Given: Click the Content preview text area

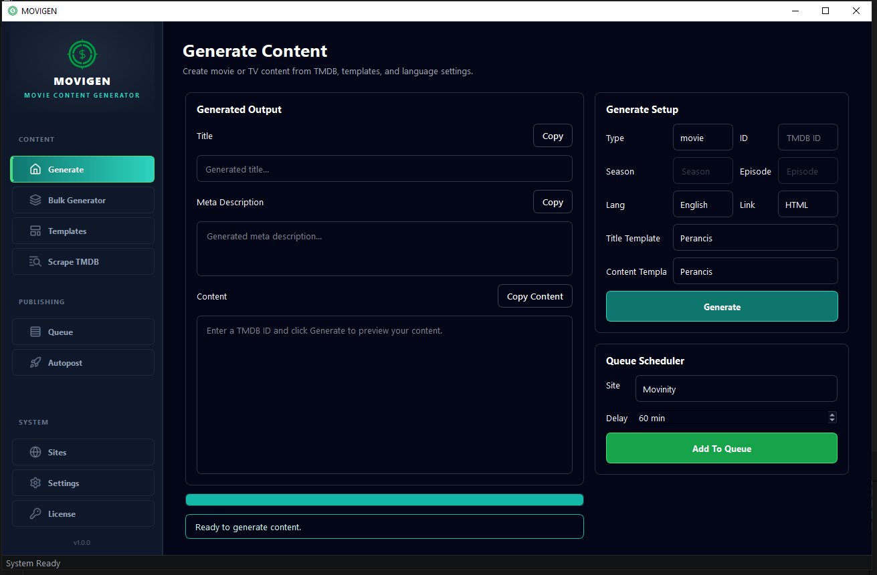Looking at the screenshot, I should (x=385, y=395).
